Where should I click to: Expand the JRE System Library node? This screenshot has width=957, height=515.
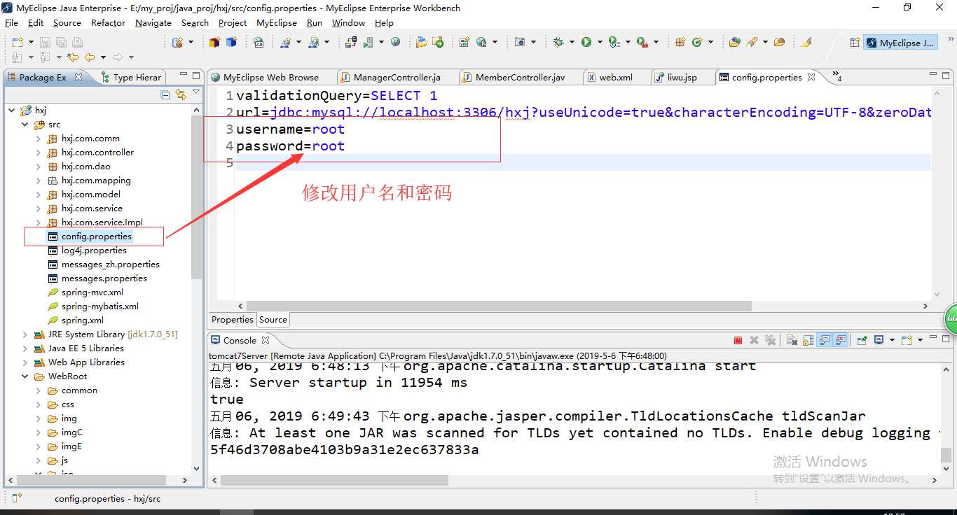[x=25, y=334]
